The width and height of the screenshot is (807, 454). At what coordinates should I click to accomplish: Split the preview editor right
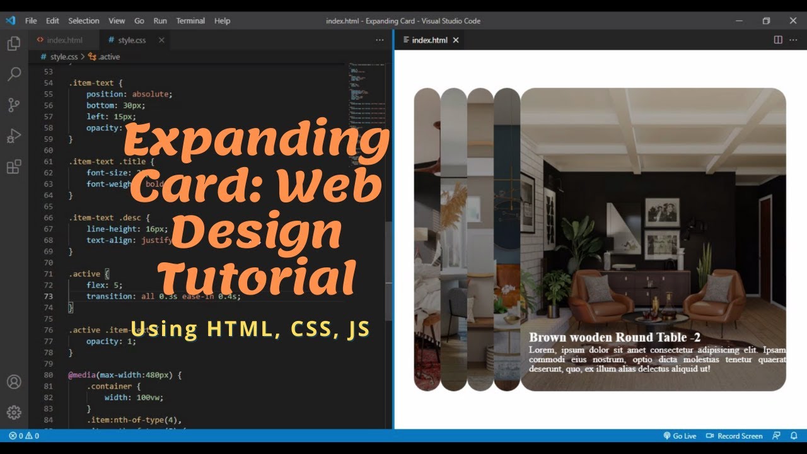click(x=778, y=40)
